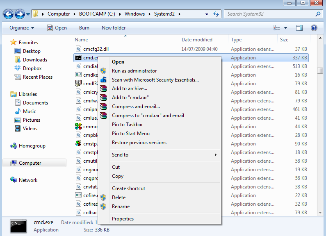326x236 pixels.
Task: Click the Videos film icon
Action: pyautogui.click(x=18, y=129)
